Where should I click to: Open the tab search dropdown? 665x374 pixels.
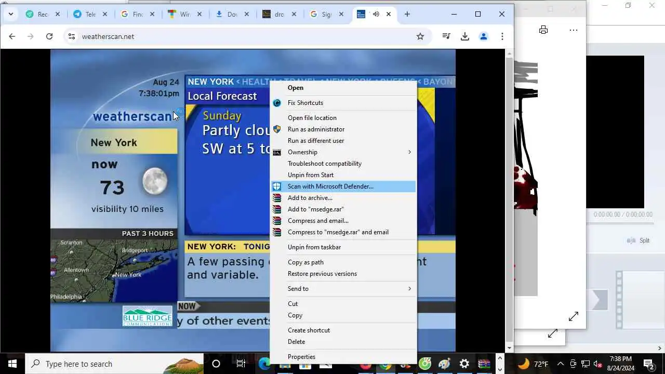tap(11, 14)
